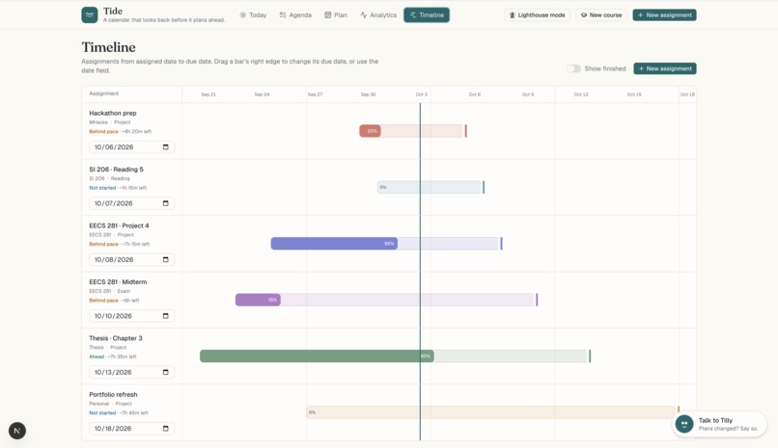Viewport: 778px width, 448px height.
Task: Click the EECS 281 · Midterm title
Action: point(118,282)
